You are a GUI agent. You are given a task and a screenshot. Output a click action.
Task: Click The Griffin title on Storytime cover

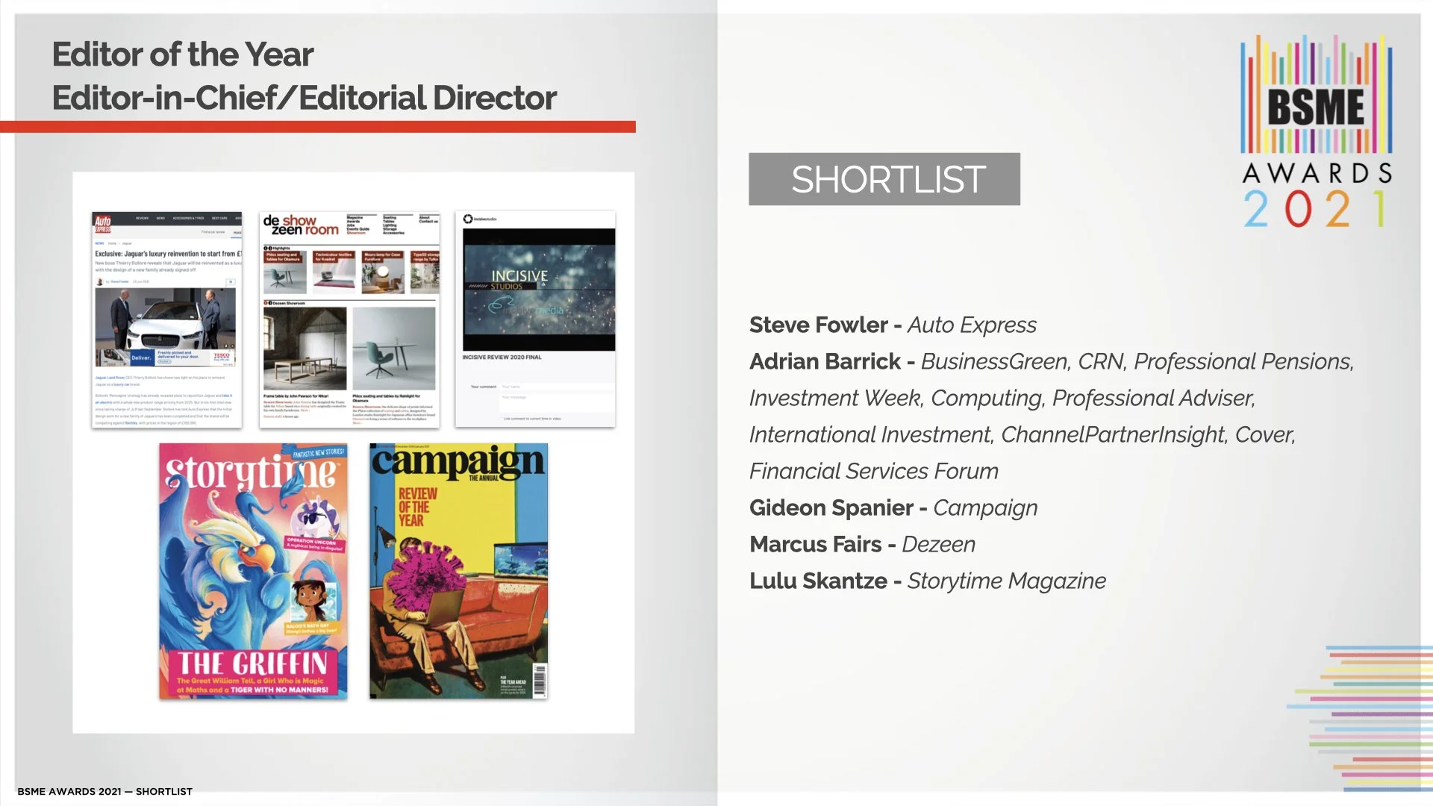(252, 663)
